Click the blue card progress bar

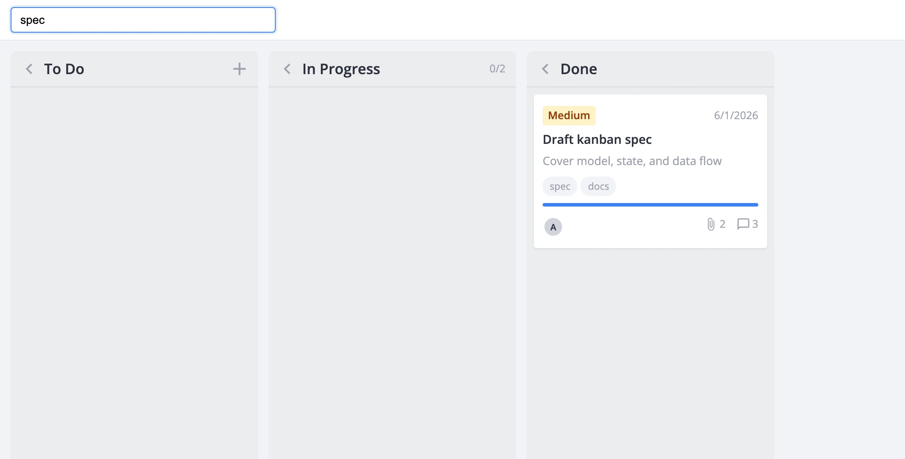click(x=650, y=205)
